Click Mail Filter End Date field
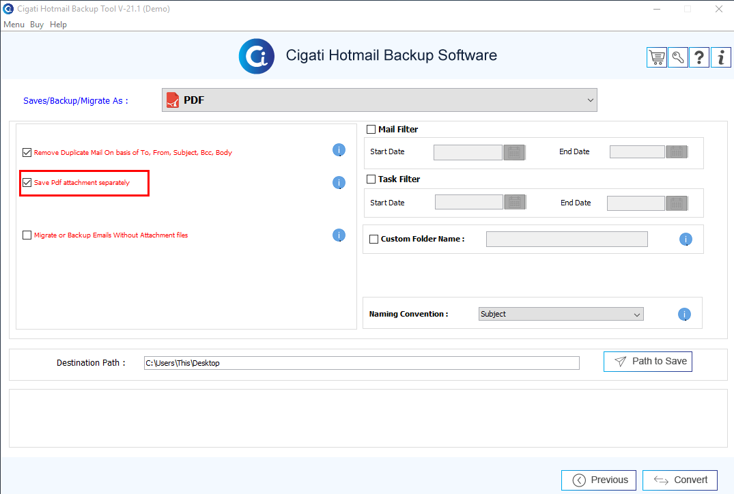 tap(637, 152)
